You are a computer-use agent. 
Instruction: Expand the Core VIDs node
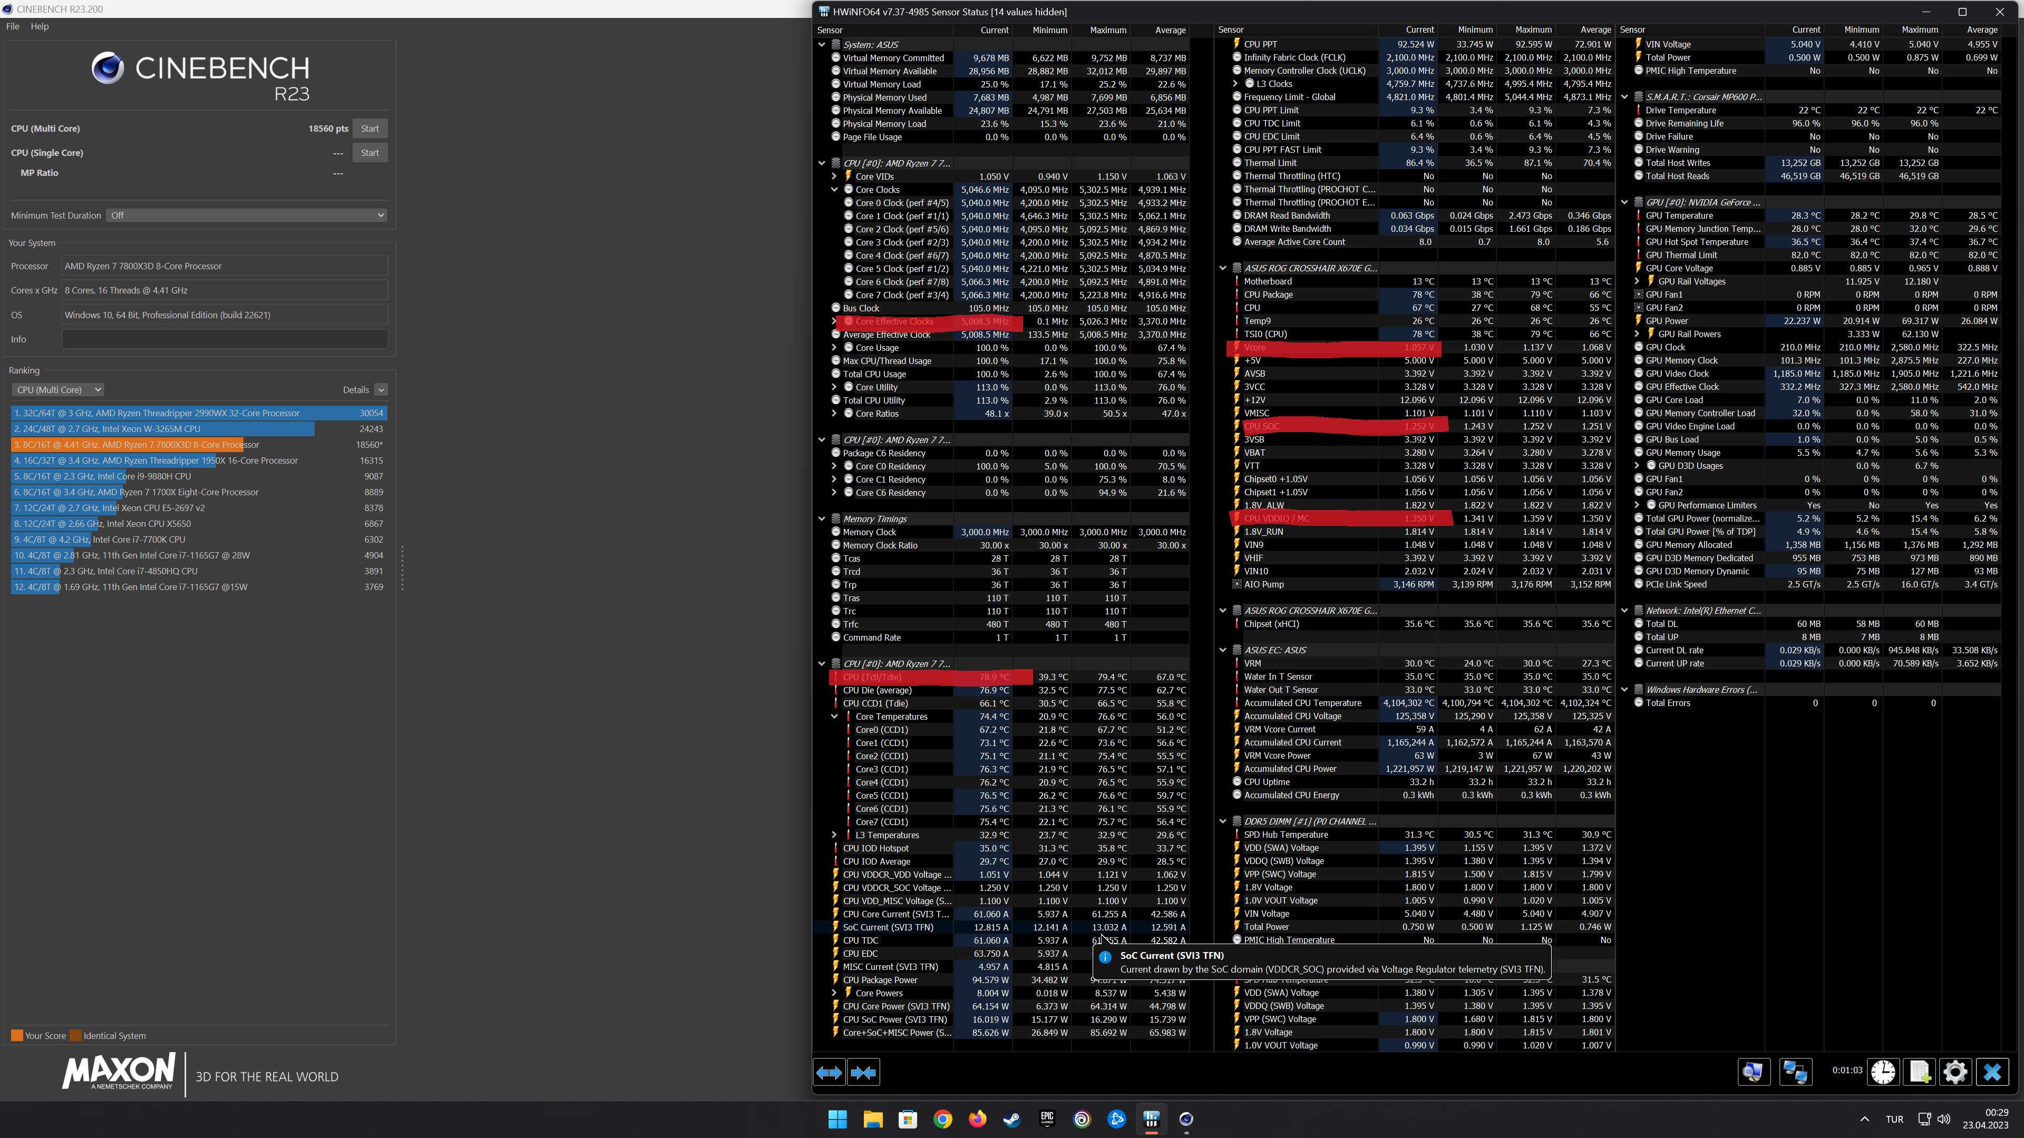pos(834,176)
